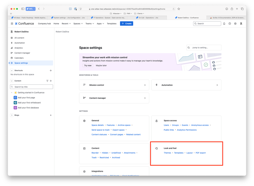Viewport: 254px width, 186px height.
Task: Open the Restricted content link
Action: (104, 158)
